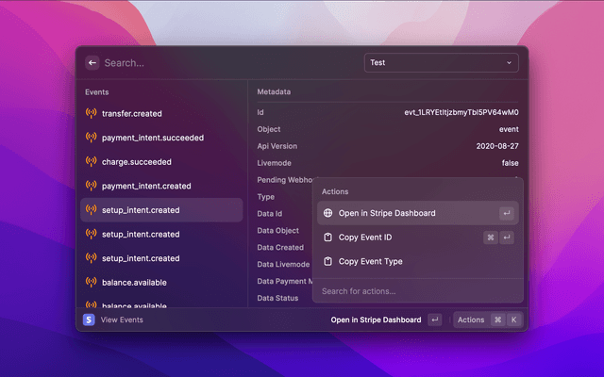Click the first balance.available event icon
The width and height of the screenshot is (604, 377).
click(92, 282)
